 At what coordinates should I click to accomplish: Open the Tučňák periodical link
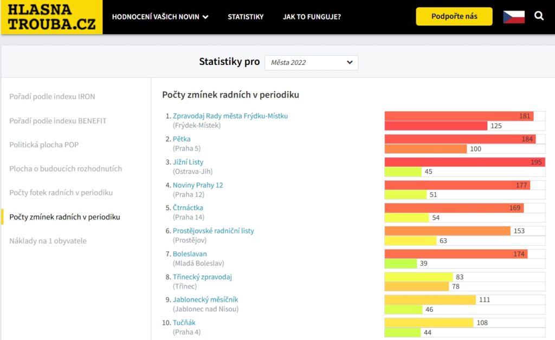(x=184, y=323)
